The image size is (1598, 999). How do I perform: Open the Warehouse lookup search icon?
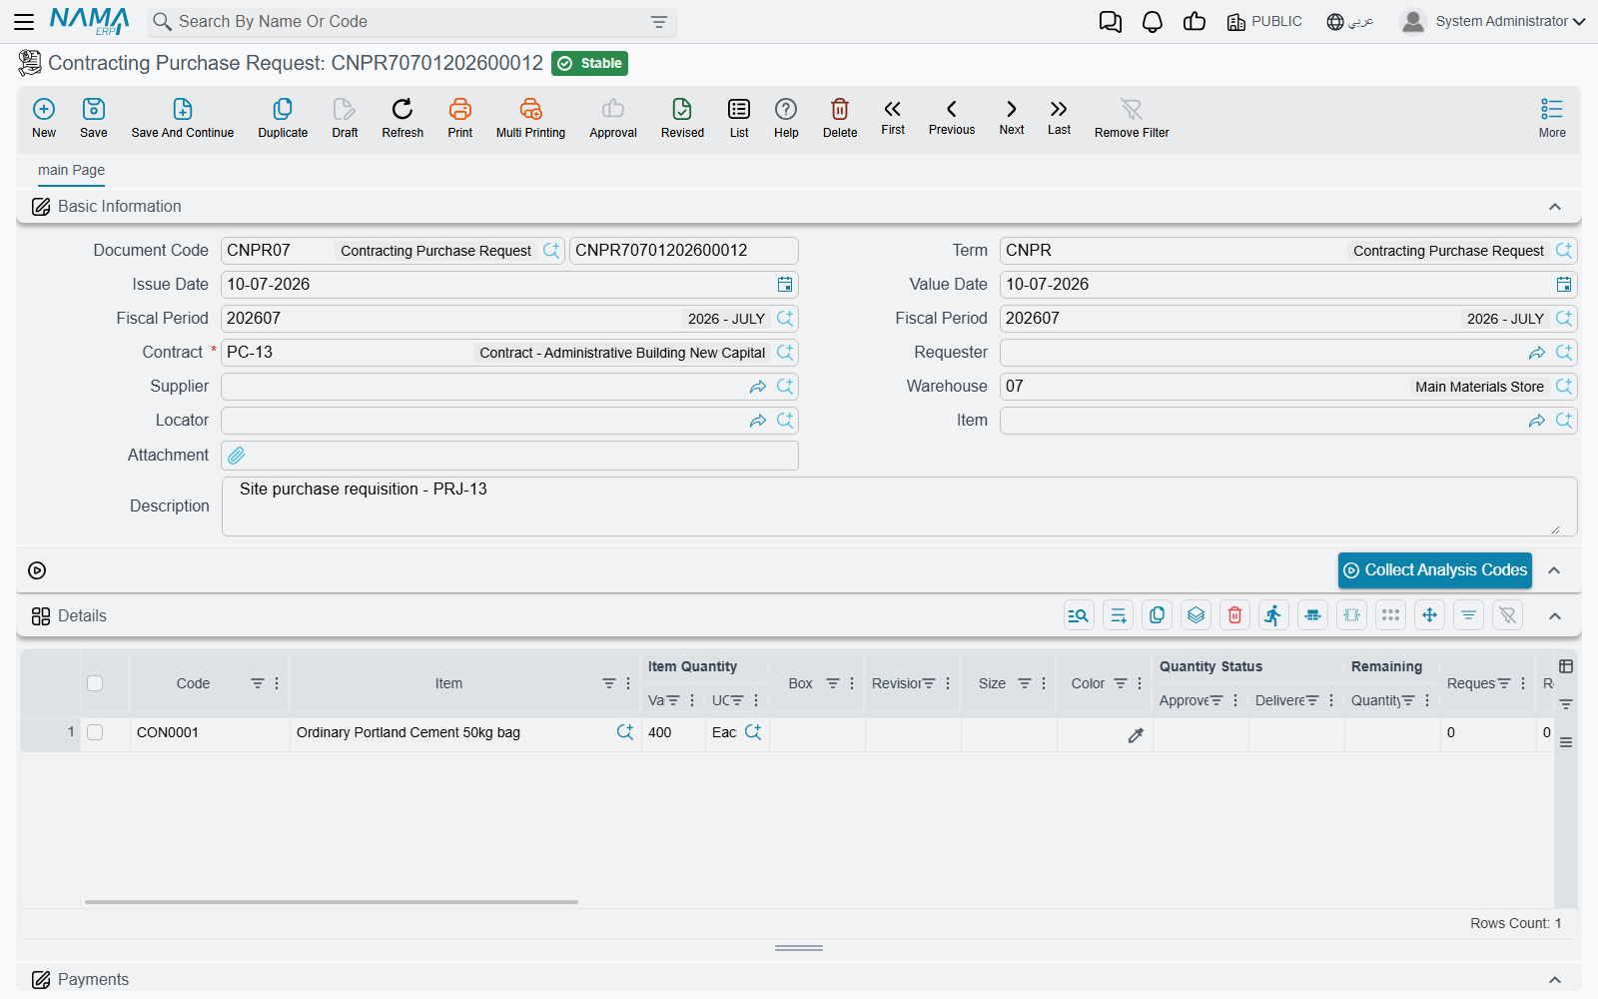(1564, 387)
